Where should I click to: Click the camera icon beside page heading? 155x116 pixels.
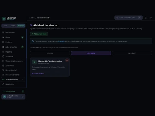point(31,25)
